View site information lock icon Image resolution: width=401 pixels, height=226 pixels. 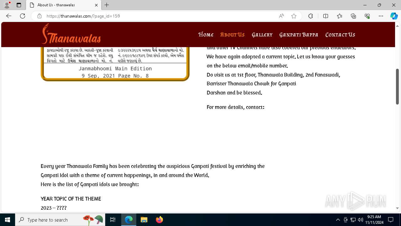click(39, 16)
